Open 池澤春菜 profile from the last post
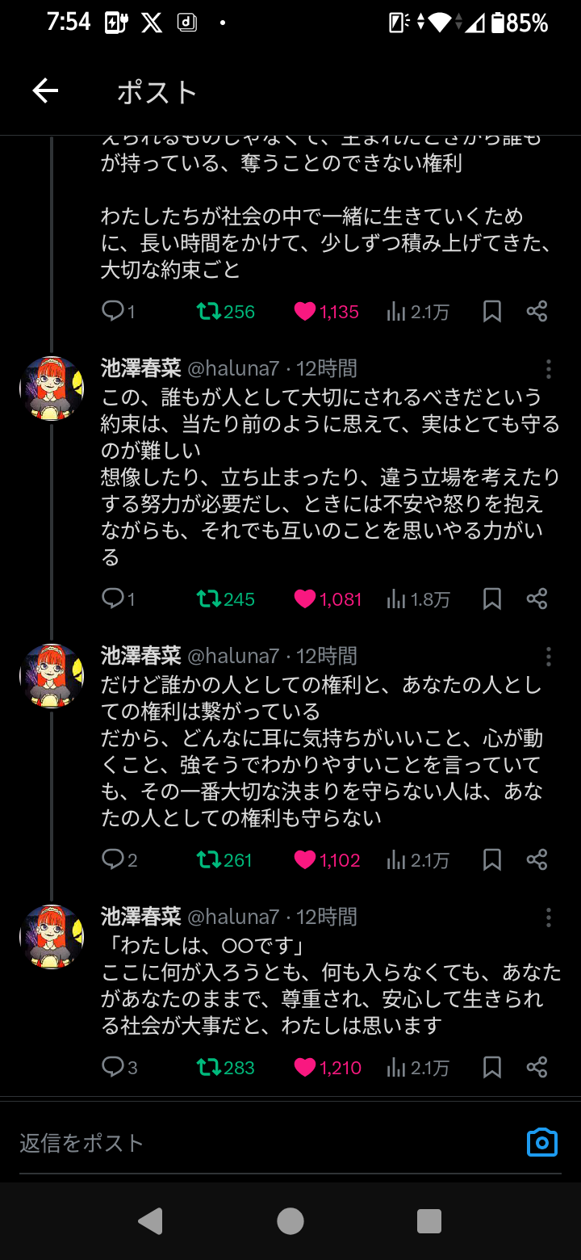581x1260 pixels. click(140, 917)
